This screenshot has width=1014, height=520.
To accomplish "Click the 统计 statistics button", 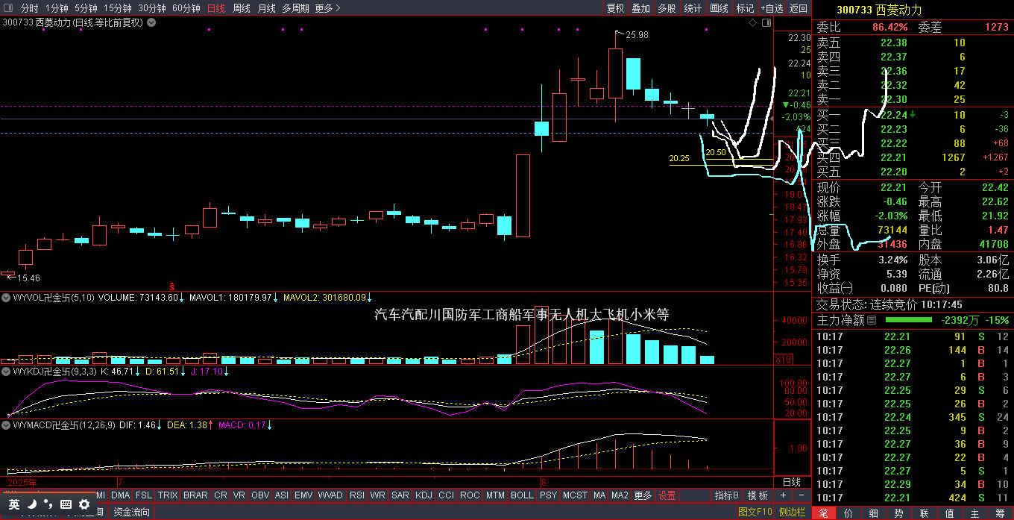I will pos(693,8).
